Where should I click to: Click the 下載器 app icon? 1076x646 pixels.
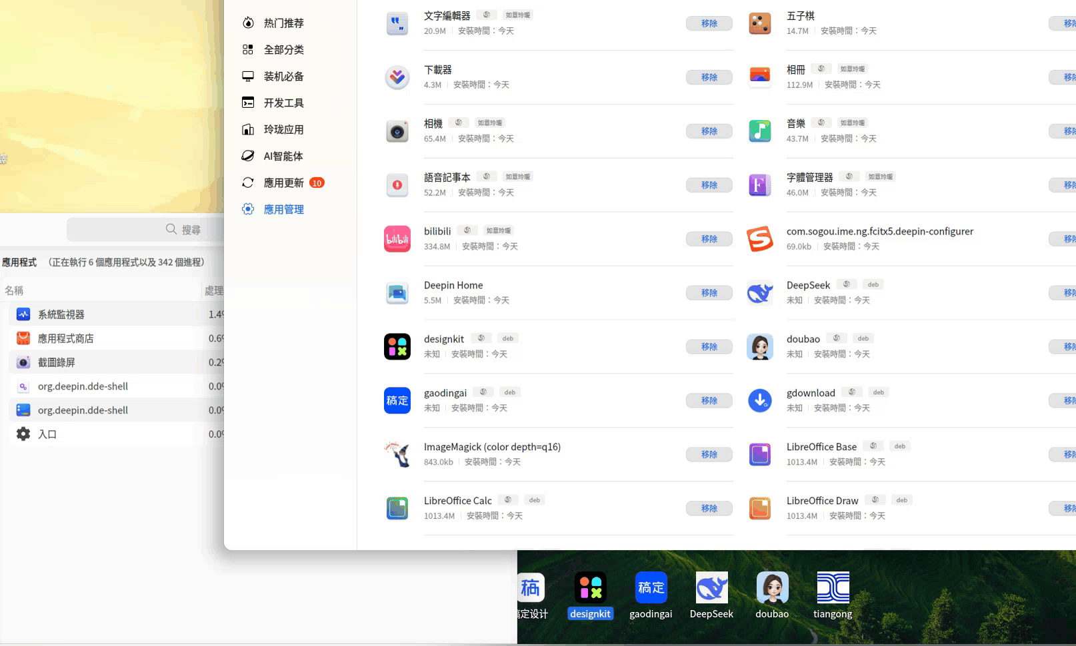(397, 77)
